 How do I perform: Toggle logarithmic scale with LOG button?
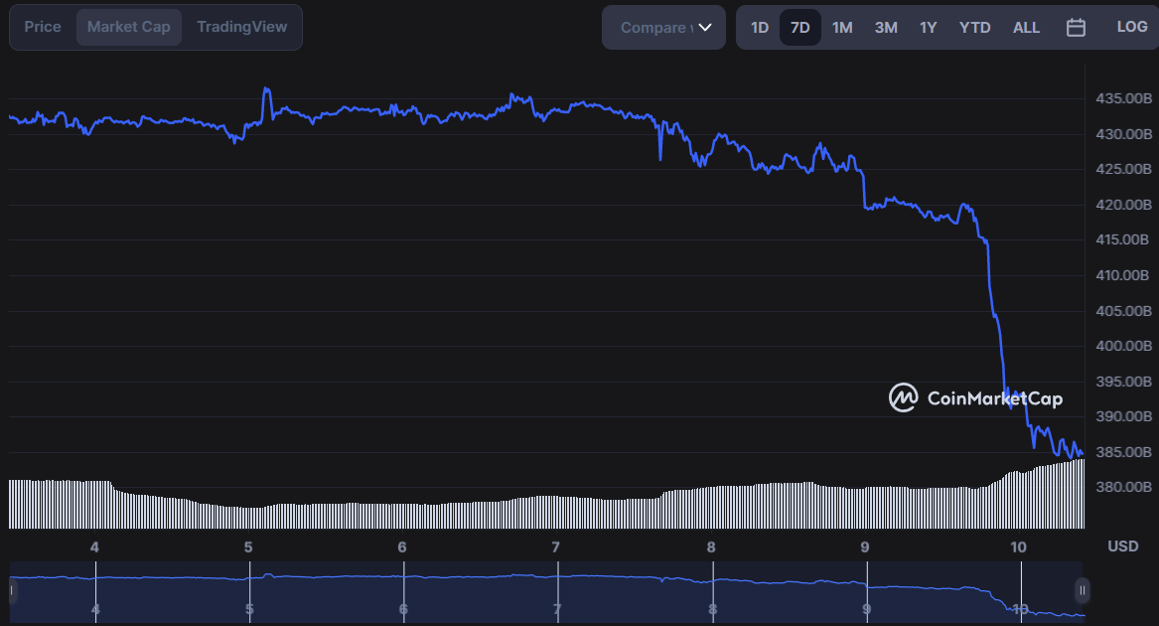tap(1131, 27)
